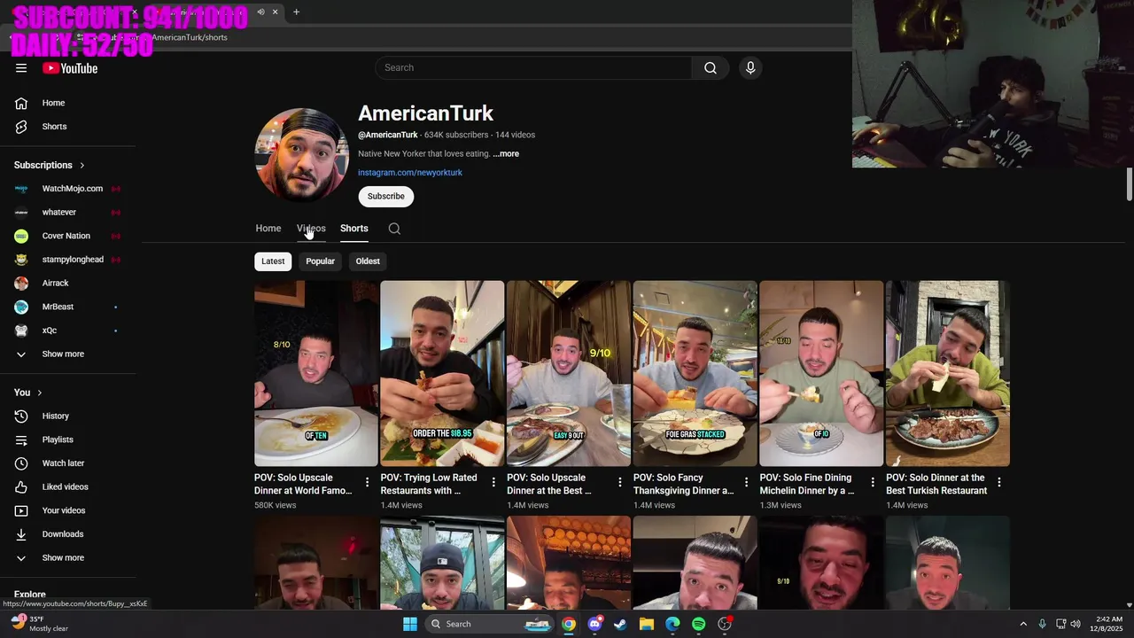Open options for 'Best Turkish Restaurant' short
Viewport: 1134px width, 638px height.
point(999,483)
